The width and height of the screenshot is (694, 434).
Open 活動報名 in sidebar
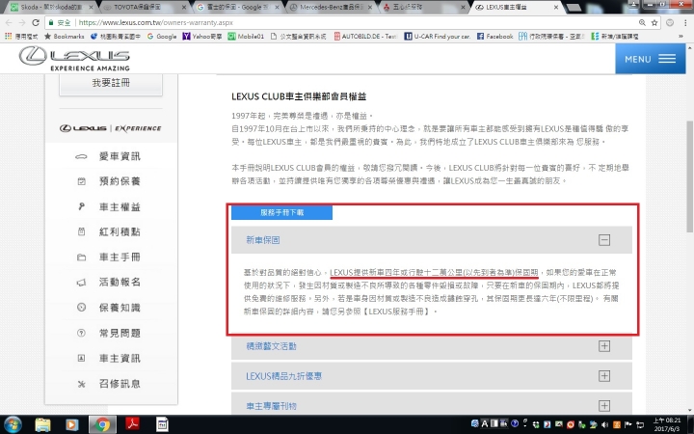pyautogui.click(x=120, y=282)
